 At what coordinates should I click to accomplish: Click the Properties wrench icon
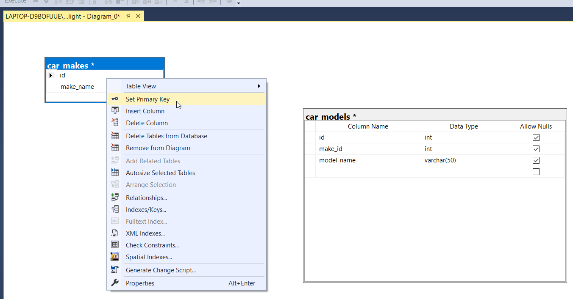click(115, 283)
